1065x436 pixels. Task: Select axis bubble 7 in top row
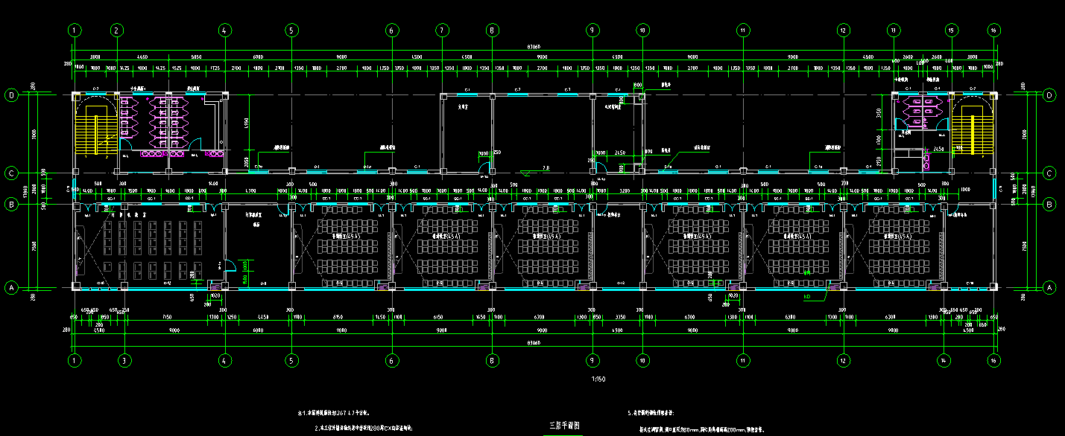coord(443,31)
